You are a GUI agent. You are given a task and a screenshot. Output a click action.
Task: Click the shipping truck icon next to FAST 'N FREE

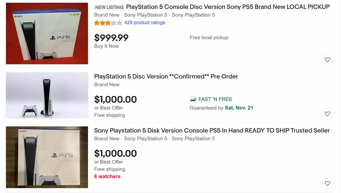click(193, 99)
